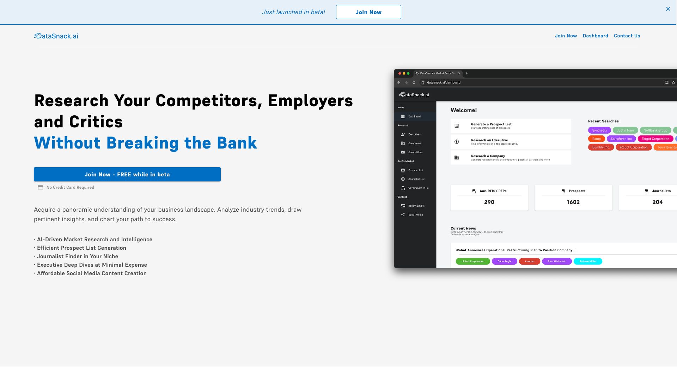Image resolution: width=677 pixels, height=381 pixels.
Task: Select the Social Media content icon
Action: click(x=403, y=214)
